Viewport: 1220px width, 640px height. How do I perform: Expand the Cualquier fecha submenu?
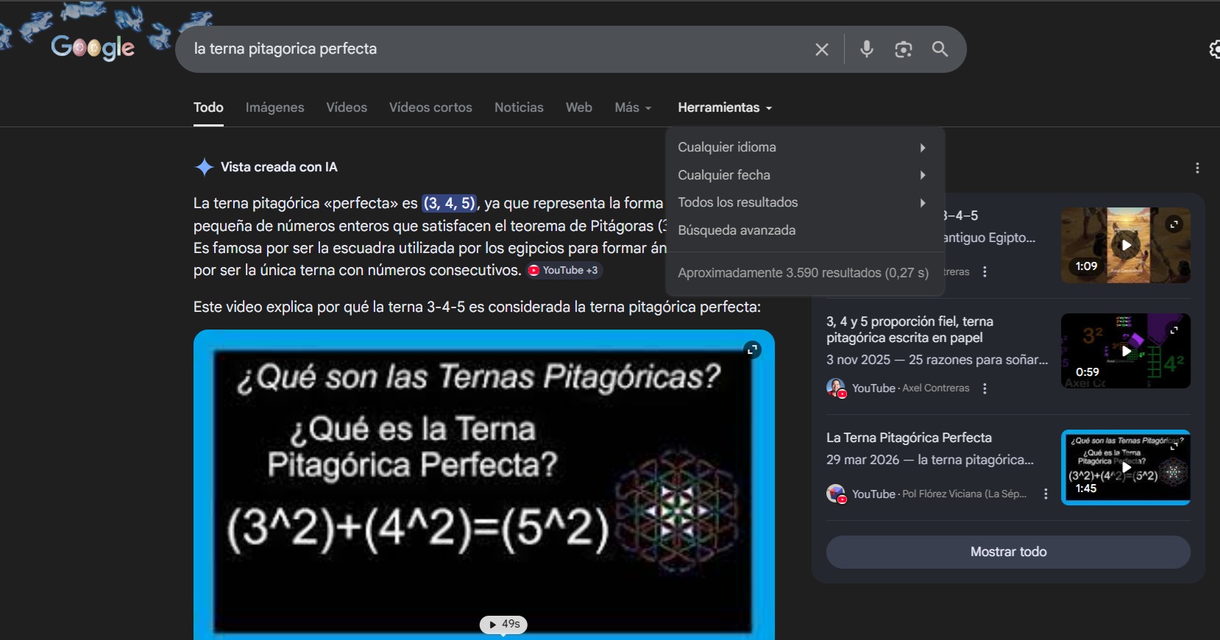[804, 175]
